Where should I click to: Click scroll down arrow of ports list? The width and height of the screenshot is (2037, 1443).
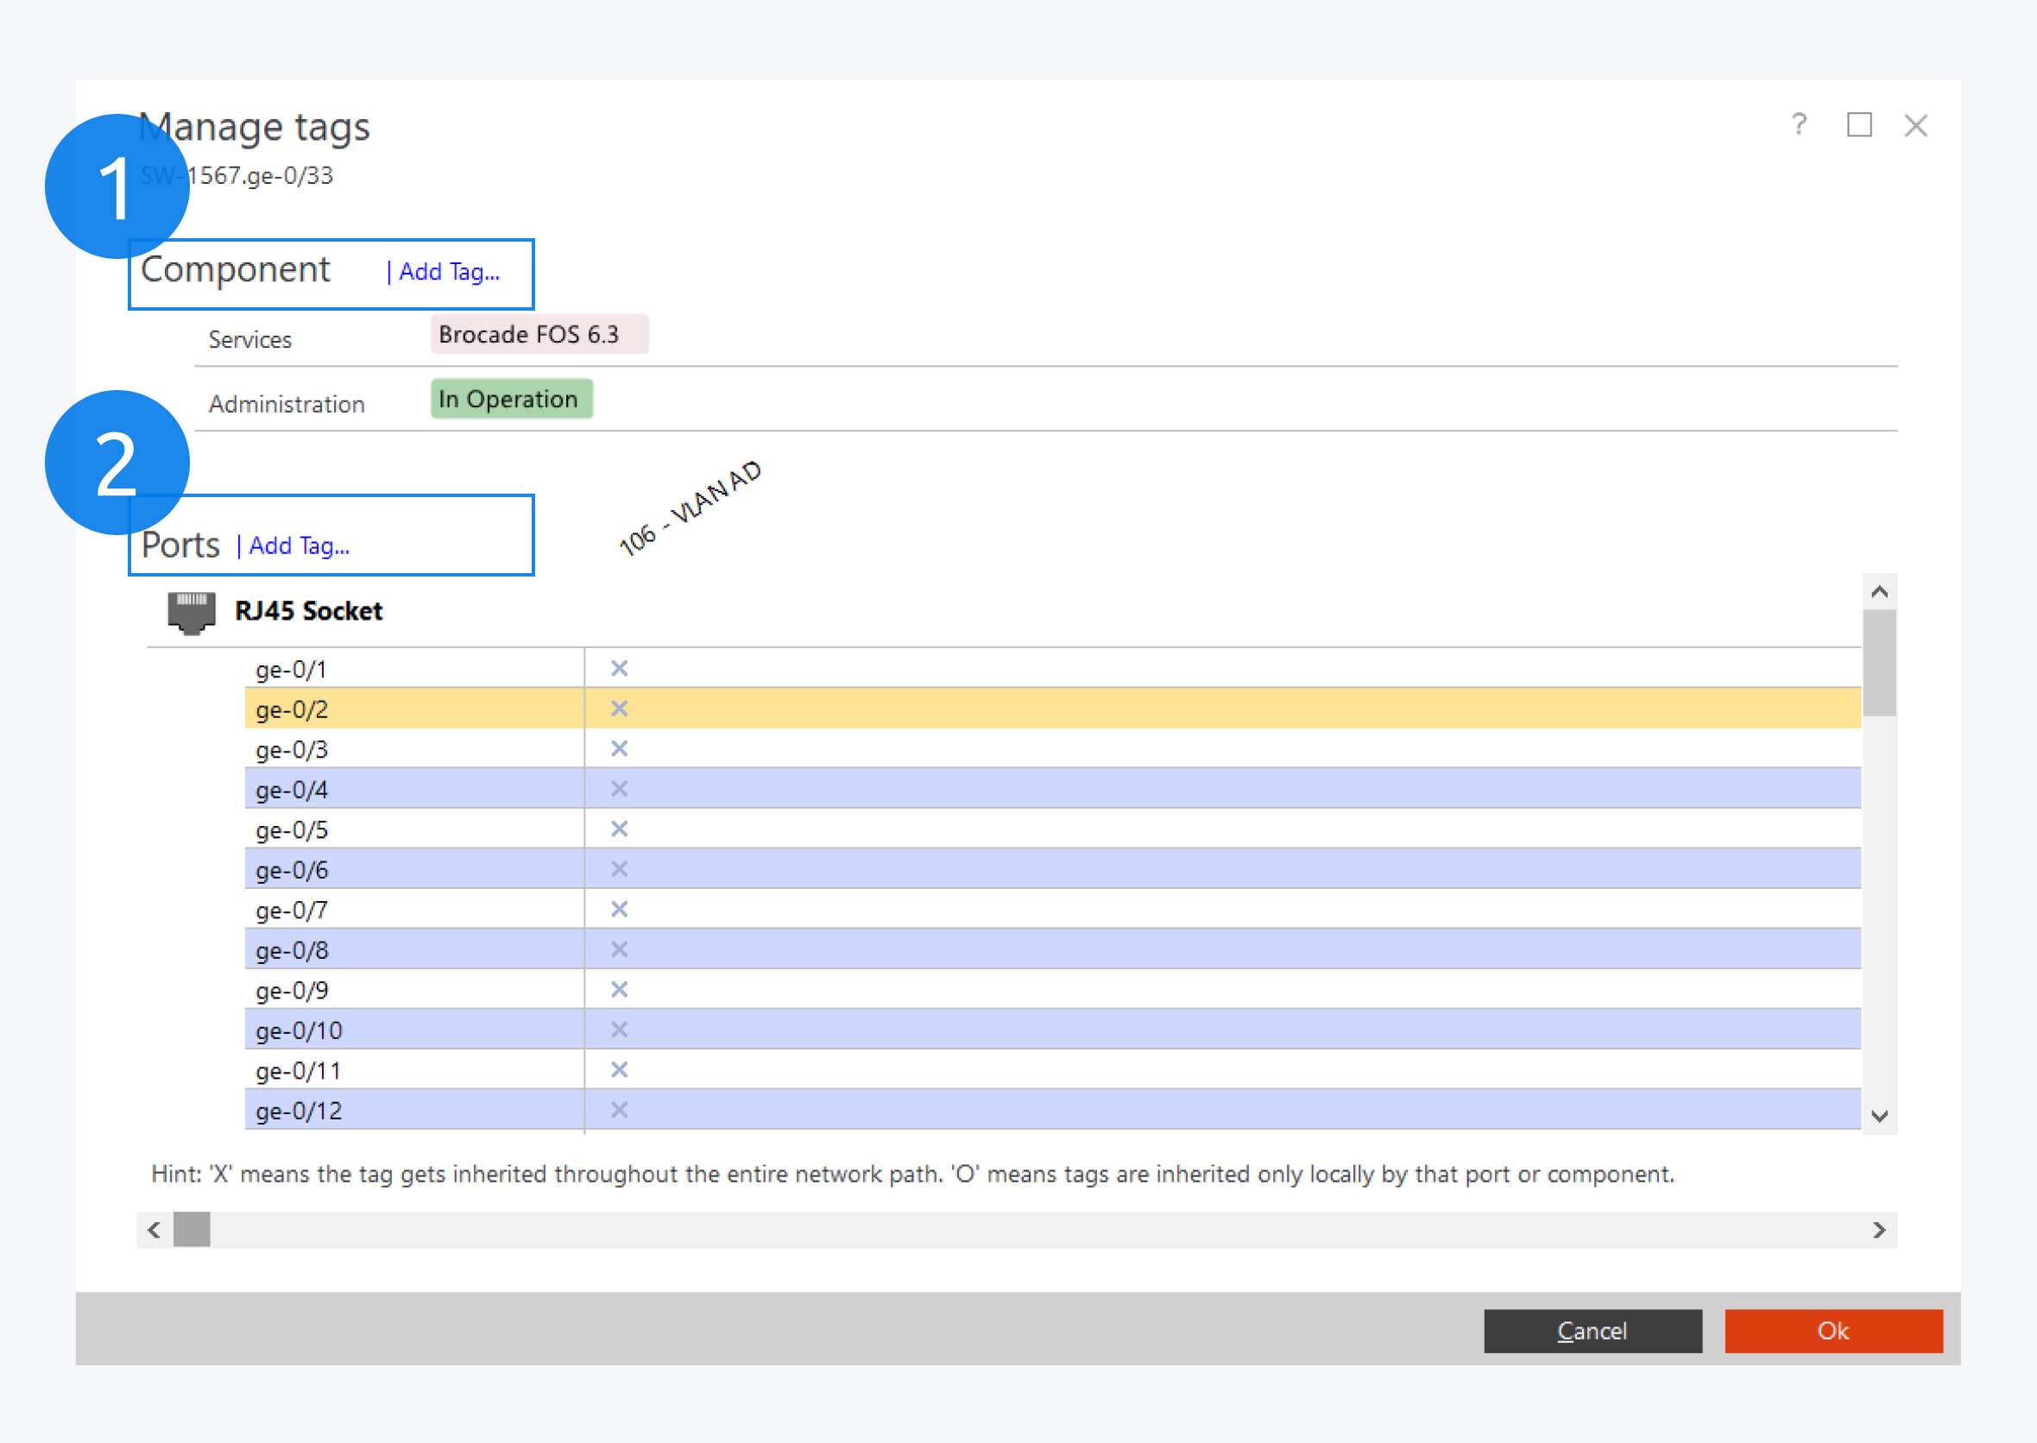tap(1879, 1116)
